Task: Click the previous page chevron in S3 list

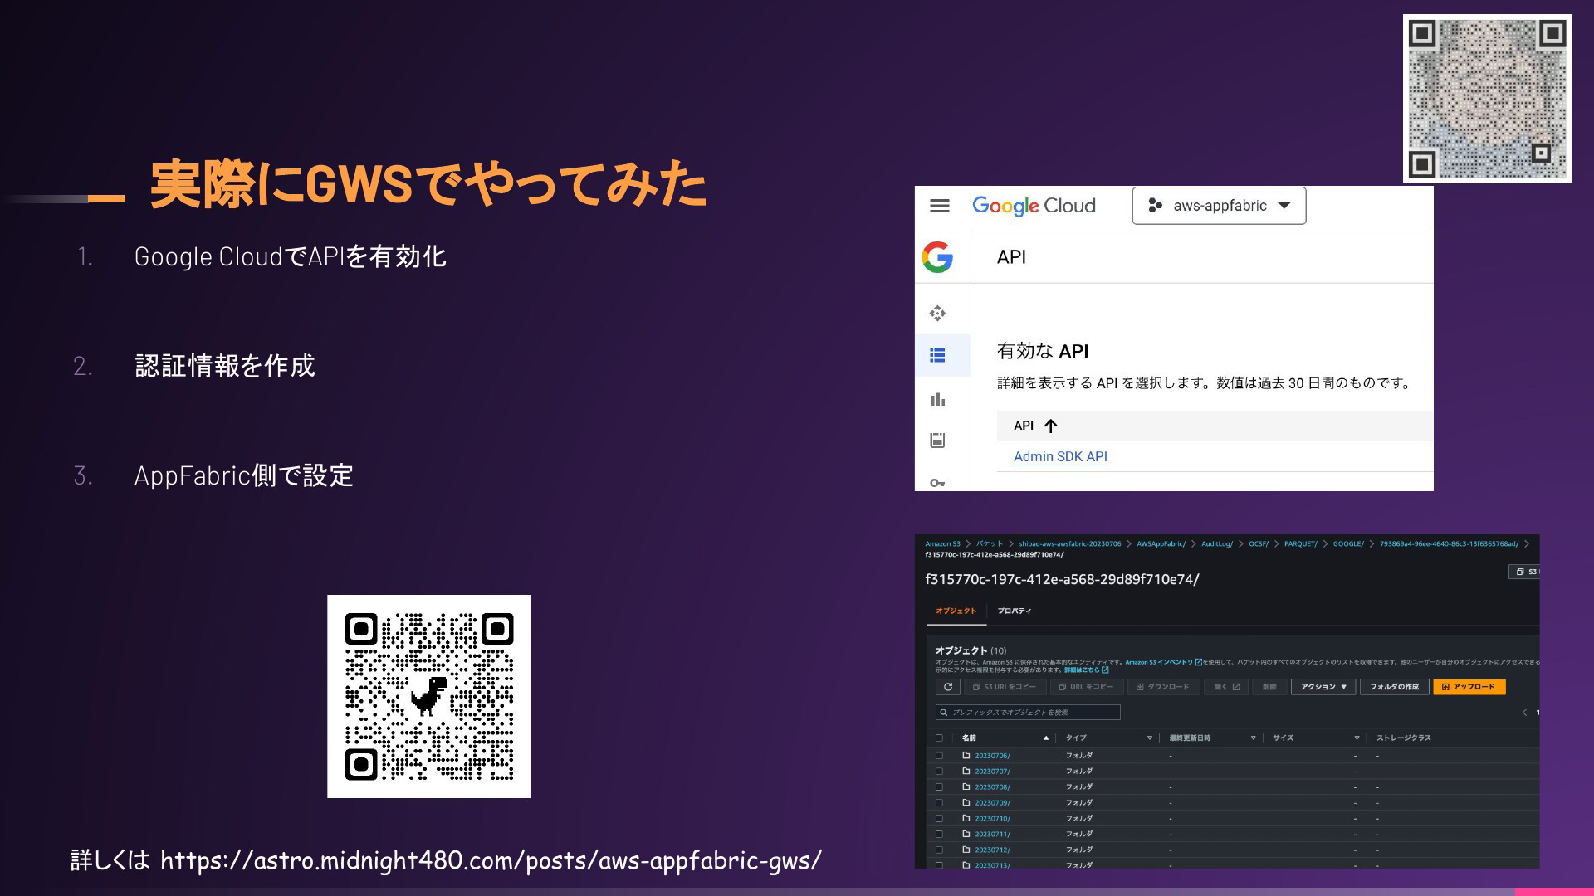Action: click(1524, 713)
